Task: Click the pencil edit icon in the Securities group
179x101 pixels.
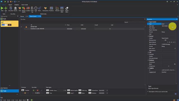Action: pos(42,90)
